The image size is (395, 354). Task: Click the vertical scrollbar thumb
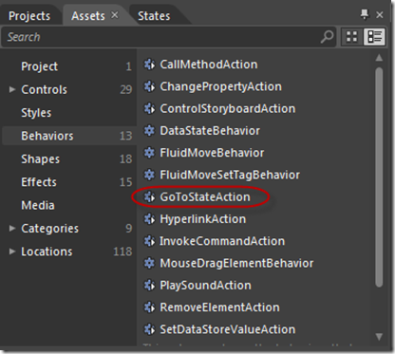tap(379, 177)
